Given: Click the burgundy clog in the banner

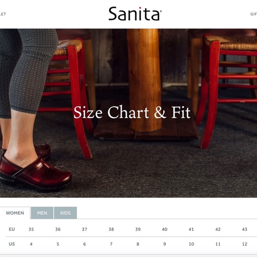Looking at the screenshot, I should pyautogui.click(x=35, y=174).
